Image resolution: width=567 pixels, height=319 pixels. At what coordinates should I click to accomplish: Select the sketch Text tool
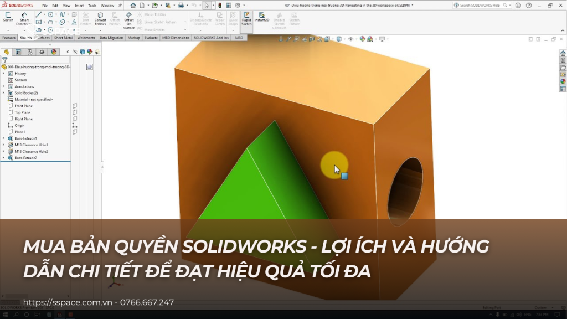tap(74, 22)
